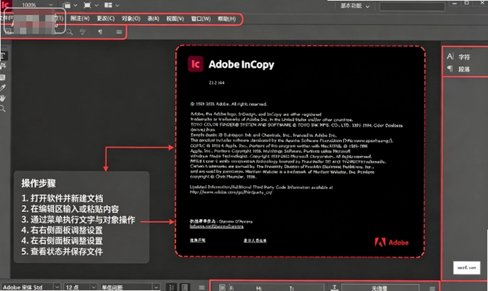
Task: Toggle the paragraph styles column icon
Action: 184,287
